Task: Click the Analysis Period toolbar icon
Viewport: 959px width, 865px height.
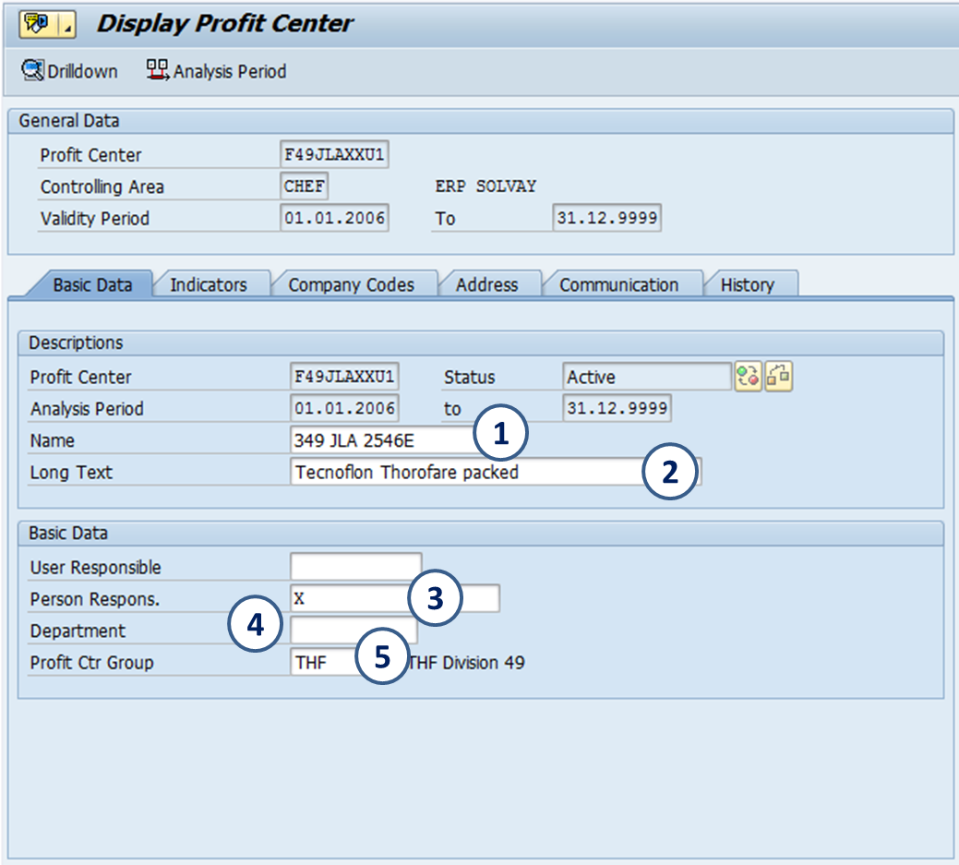Action: pos(158,71)
